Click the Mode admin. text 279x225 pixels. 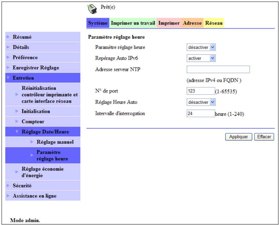(25, 220)
